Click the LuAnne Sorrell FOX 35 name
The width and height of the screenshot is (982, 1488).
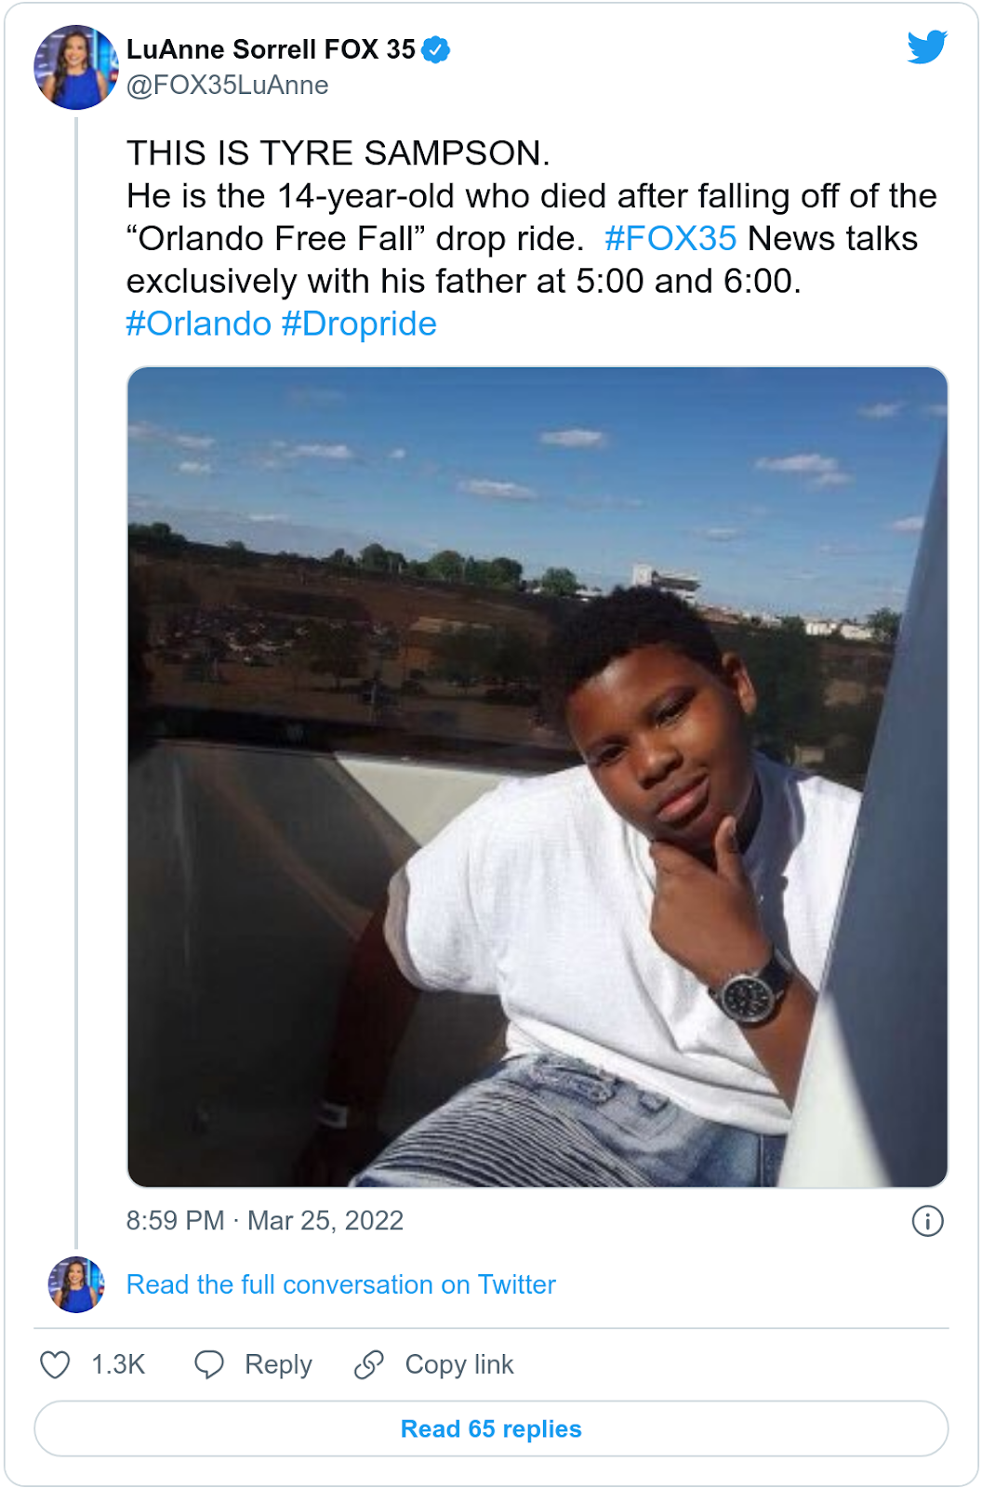coord(271,49)
